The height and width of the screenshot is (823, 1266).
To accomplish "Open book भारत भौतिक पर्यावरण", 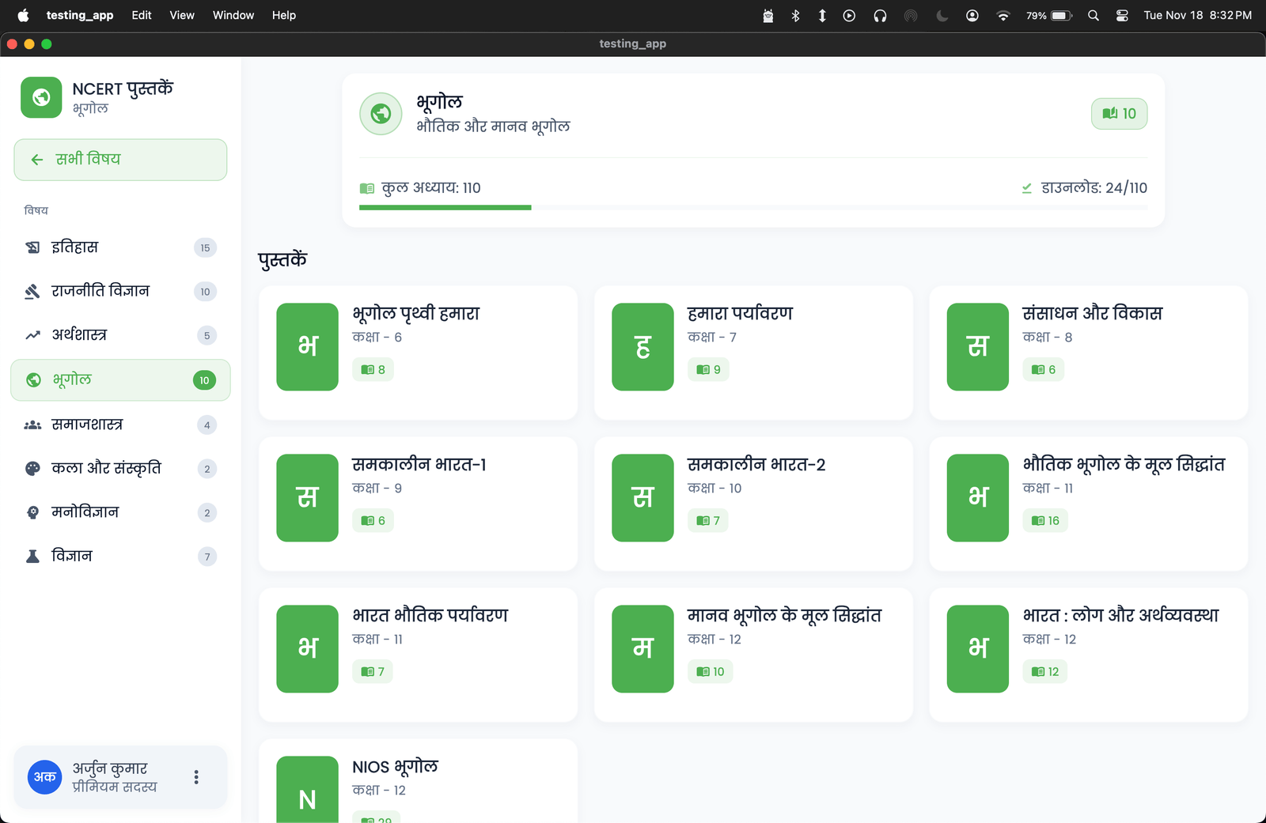I will (418, 655).
